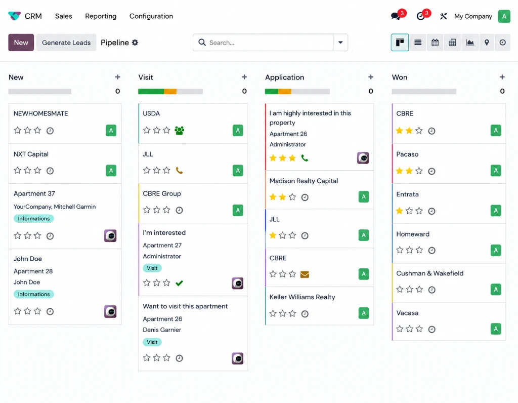Set third priority star on NEWHOMESMATE card
518x403 pixels.
(x=37, y=130)
